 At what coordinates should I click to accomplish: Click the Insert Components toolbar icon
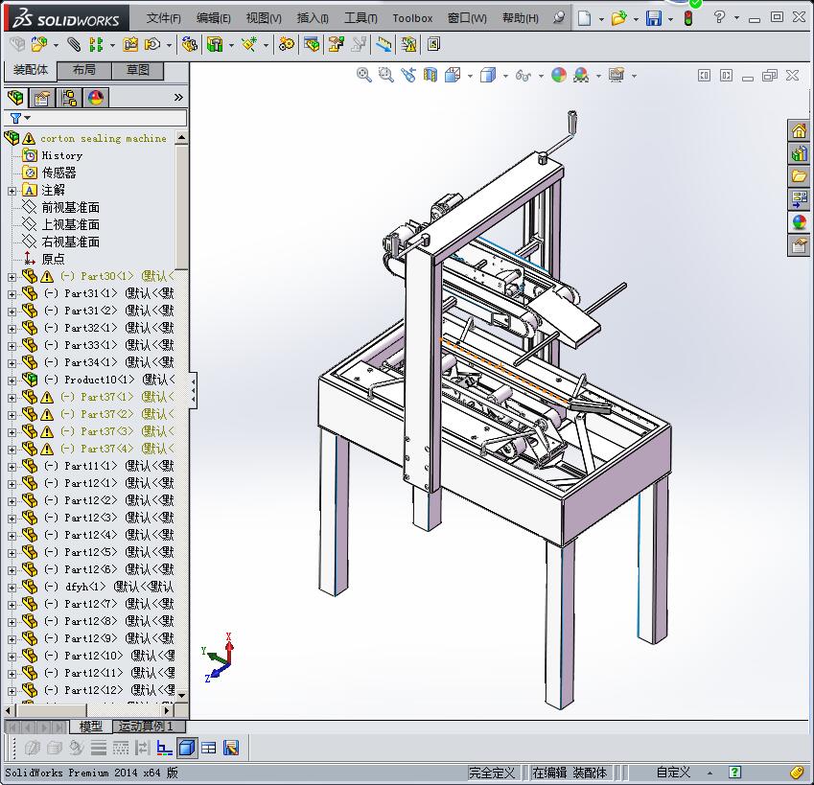pyautogui.click(x=39, y=45)
